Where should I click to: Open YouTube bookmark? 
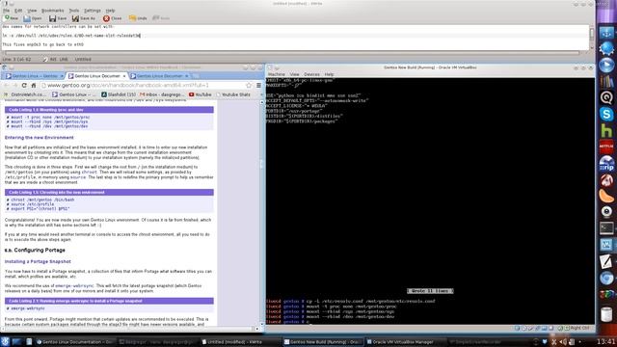(200, 94)
